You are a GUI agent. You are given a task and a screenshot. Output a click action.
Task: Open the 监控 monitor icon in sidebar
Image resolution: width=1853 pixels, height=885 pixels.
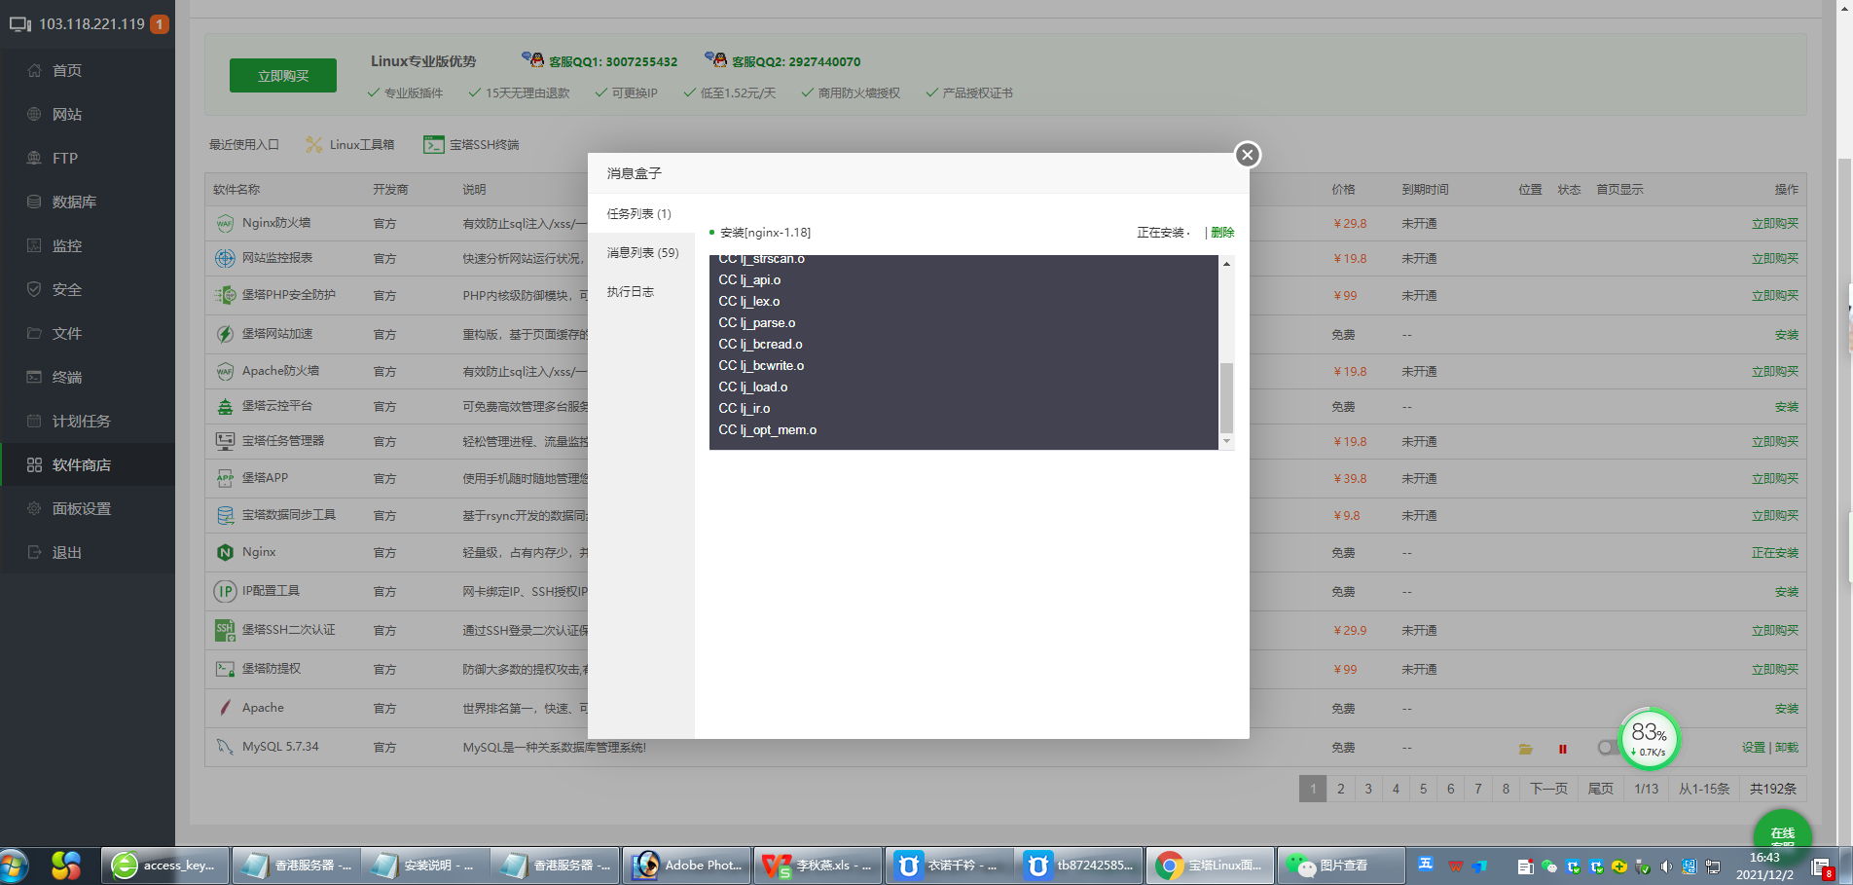[34, 245]
